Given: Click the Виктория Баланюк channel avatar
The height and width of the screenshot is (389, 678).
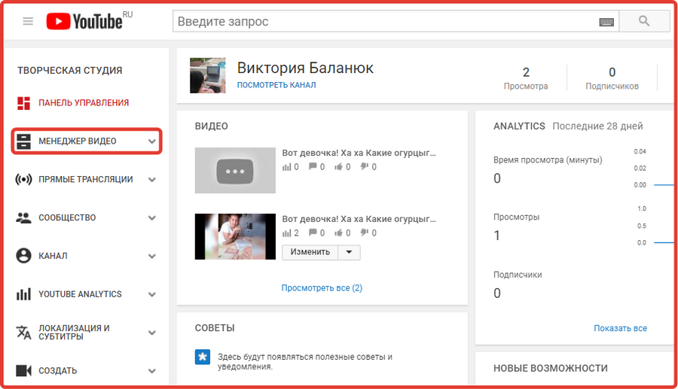Looking at the screenshot, I should (x=208, y=75).
